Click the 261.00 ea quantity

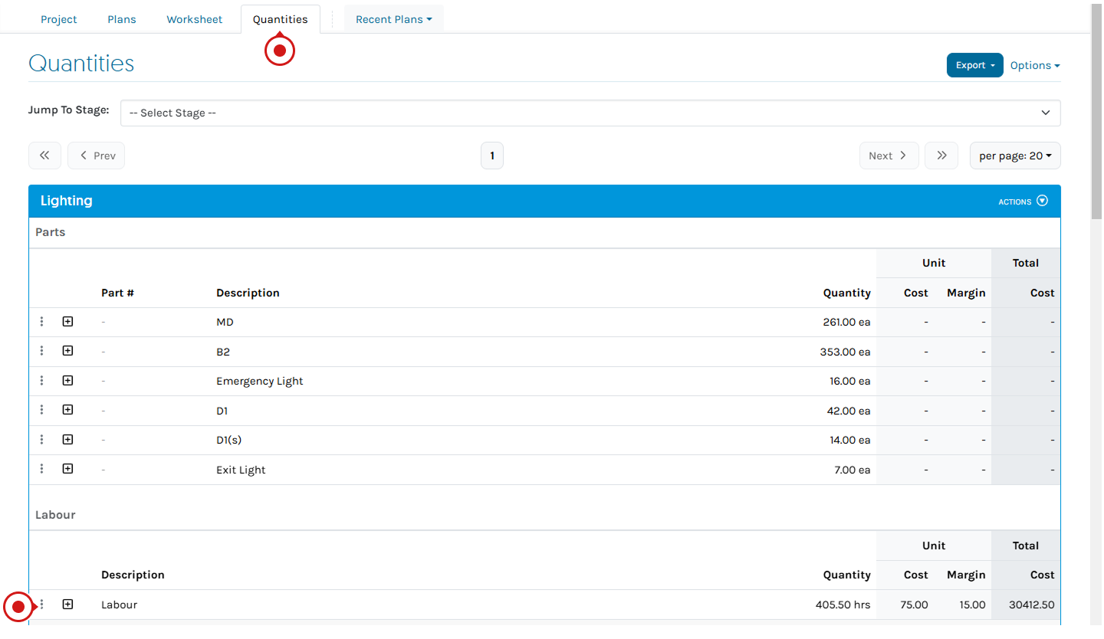tap(846, 322)
